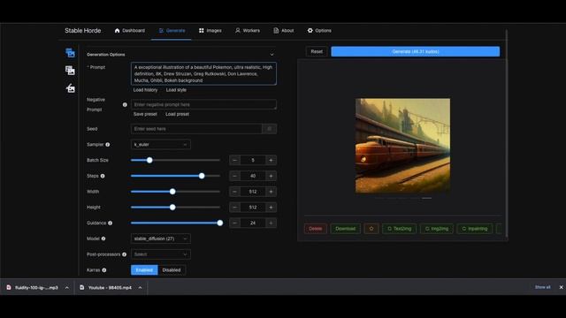Open the image-to-image mode sidebar icon
566x318 pixels.
pos(71,71)
